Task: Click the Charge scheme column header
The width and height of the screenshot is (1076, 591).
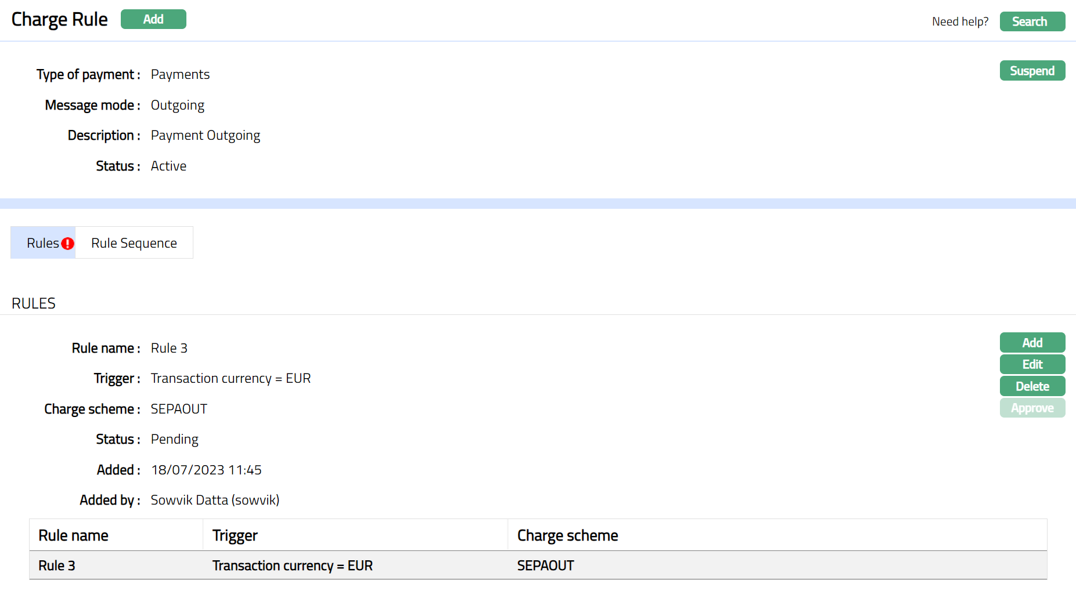Action: (x=567, y=535)
